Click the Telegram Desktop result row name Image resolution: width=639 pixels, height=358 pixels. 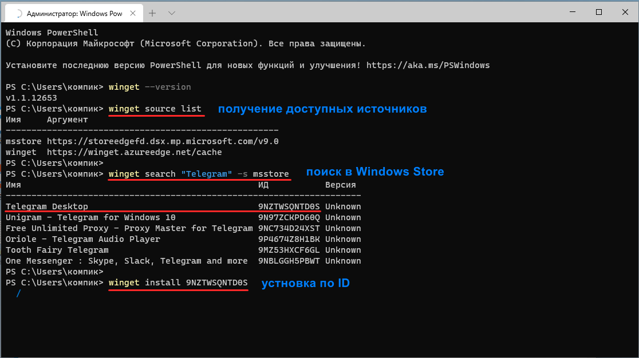pyautogui.click(x=47, y=206)
